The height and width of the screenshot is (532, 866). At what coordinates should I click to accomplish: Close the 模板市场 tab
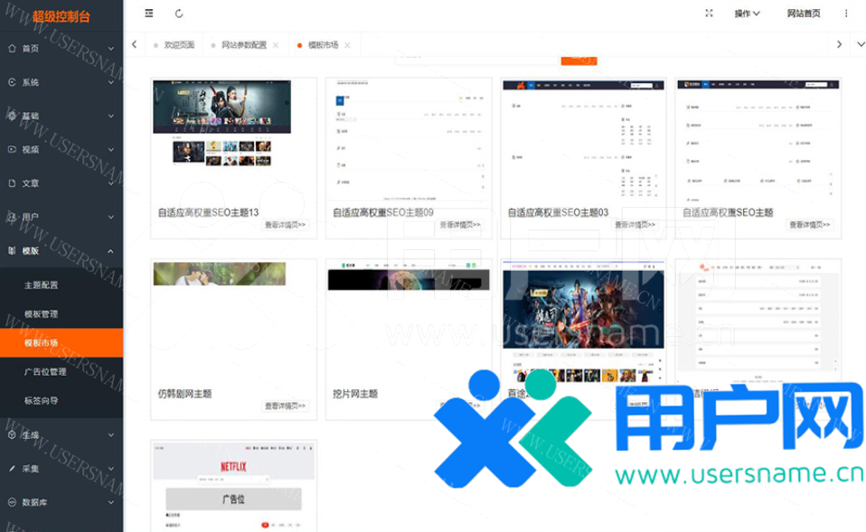[x=348, y=45]
